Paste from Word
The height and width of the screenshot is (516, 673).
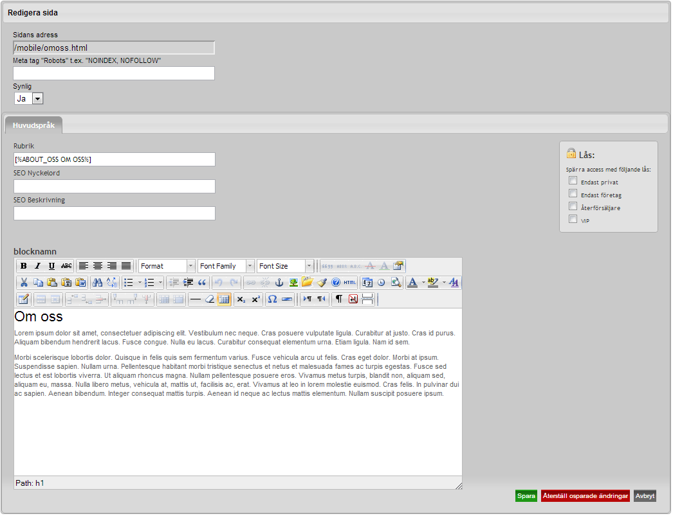[80, 283]
